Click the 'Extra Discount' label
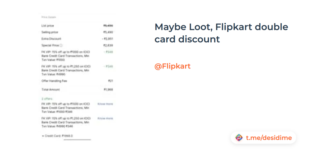The width and height of the screenshot is (309, 154). pyautogui.click(x=51, y=39)
